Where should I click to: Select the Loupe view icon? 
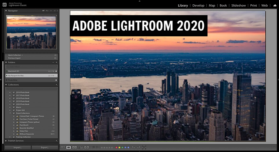coord(69,148)
